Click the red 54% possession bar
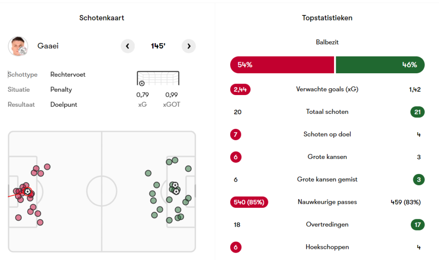439x260 pixels. [282, 65]
